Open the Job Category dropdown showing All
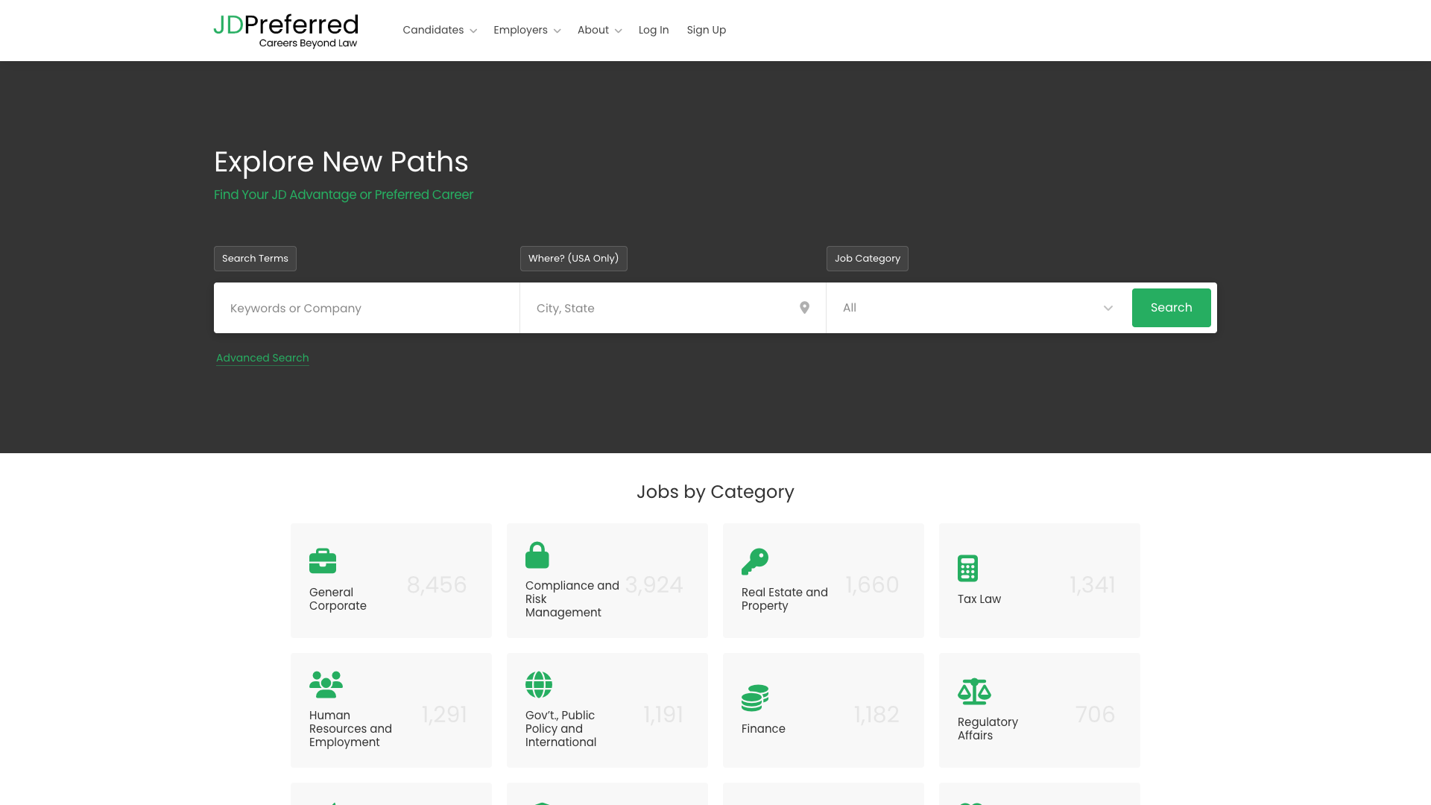Viewport: 1431px width, 805px height. click(977, 308)
